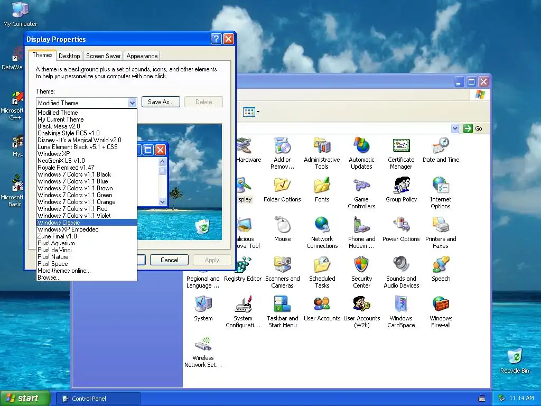Choose Plus! Aquarium theme
Screen dimensions: 541x406
87,243
